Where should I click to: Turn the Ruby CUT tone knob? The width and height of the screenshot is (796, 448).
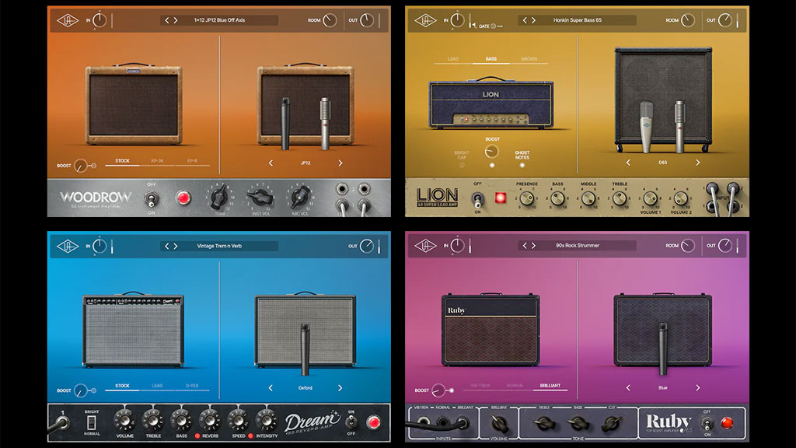click(612, 422)
